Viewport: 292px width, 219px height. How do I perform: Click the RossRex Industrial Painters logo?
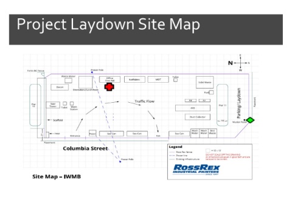[196, 170]
